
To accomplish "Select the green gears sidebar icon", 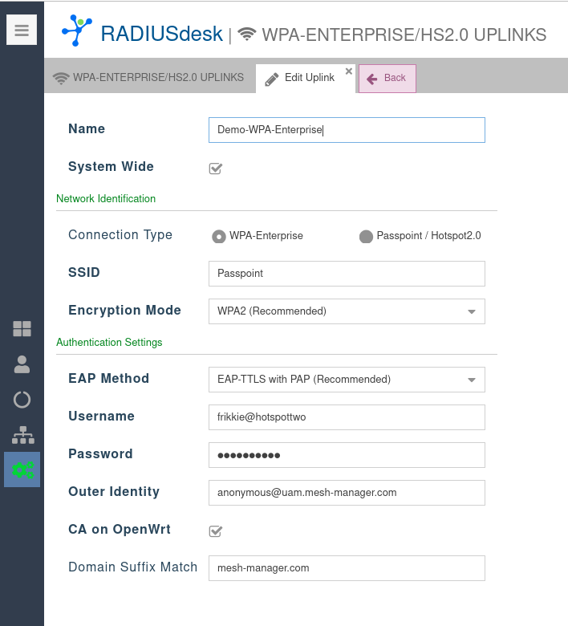I will pyautogui.click(x=22, y=469).
